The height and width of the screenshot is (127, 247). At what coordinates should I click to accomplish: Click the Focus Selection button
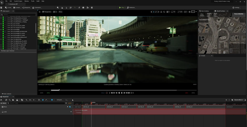238,14
